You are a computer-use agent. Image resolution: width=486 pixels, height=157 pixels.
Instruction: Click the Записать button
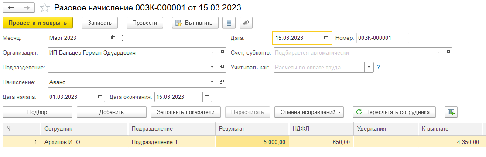pos(100,23)
